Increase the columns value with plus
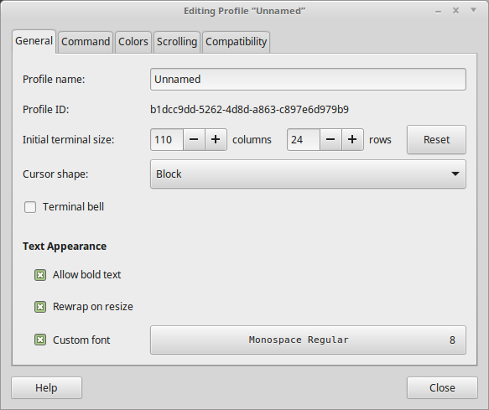 (x=216, y=140)
